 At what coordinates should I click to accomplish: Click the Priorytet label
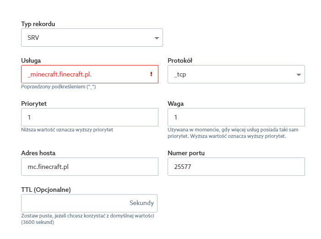pyautogui.click(x=34, y=103)
